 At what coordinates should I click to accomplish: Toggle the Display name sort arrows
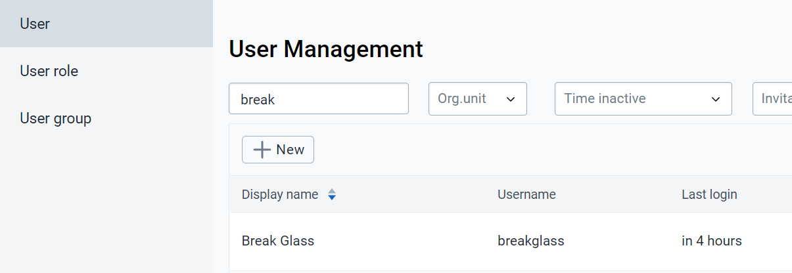point(332,194)
